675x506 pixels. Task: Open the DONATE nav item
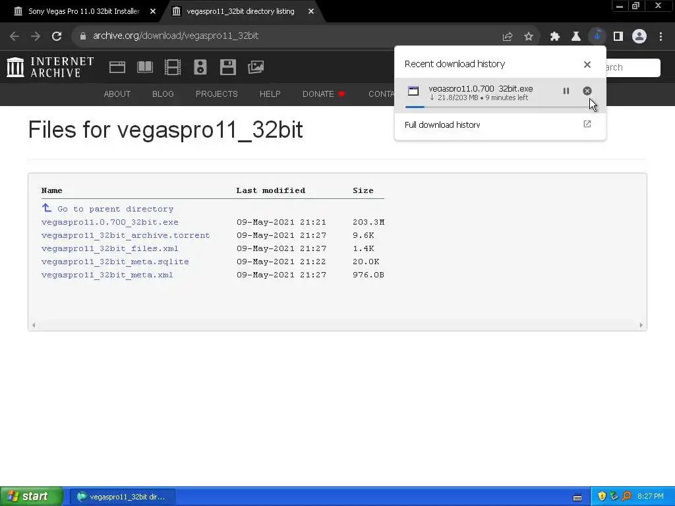(x=324, y=94)
